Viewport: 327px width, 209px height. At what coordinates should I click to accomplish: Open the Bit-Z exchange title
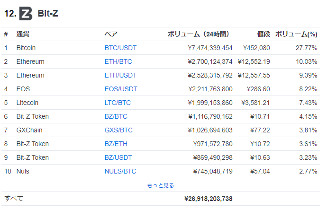tap(48, 14)
